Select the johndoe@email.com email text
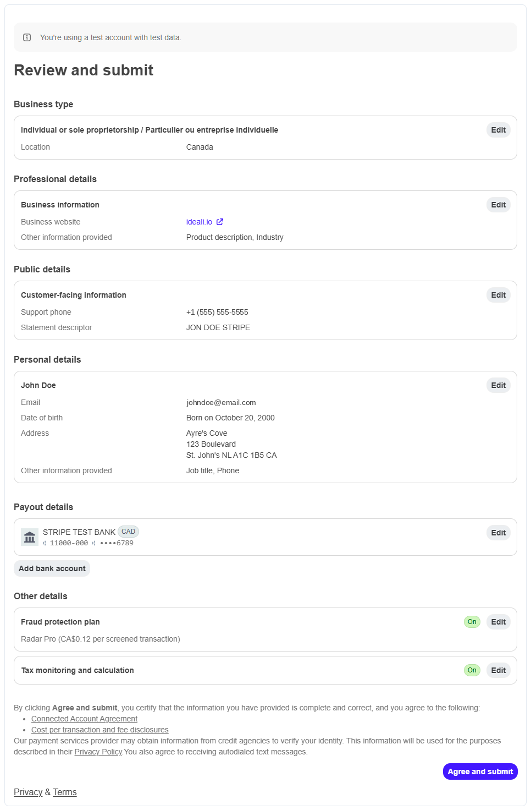531x810 pixels. coord(221,402)
